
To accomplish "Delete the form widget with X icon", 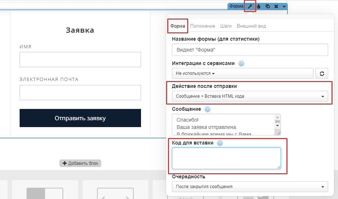I will [x=276, y=6].
